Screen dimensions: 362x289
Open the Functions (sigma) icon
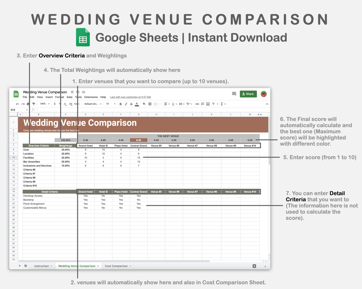click(x=222, y=104)
